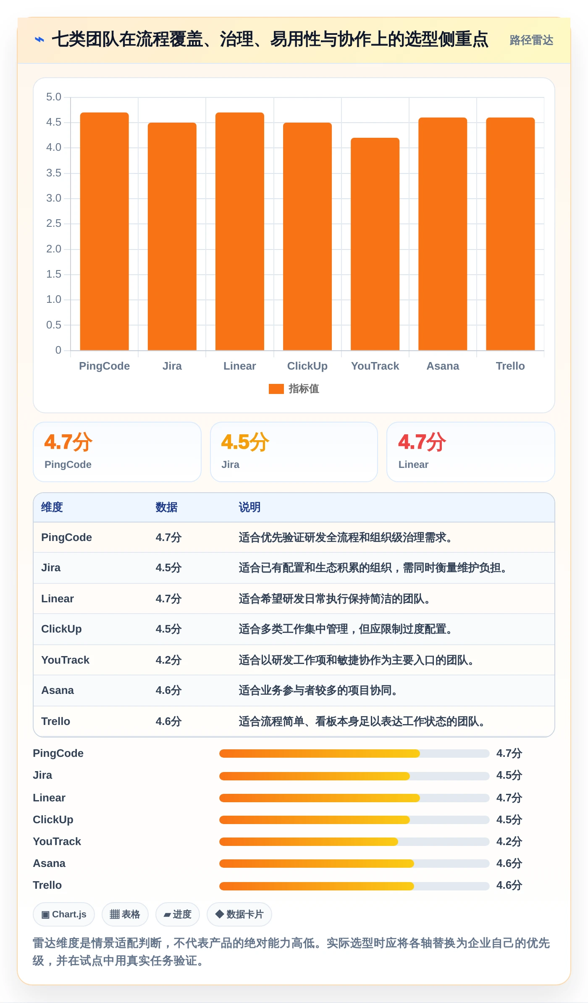Click the YouTrack progress bar
Screen dimensions: 588x1003
coord(354,841)
